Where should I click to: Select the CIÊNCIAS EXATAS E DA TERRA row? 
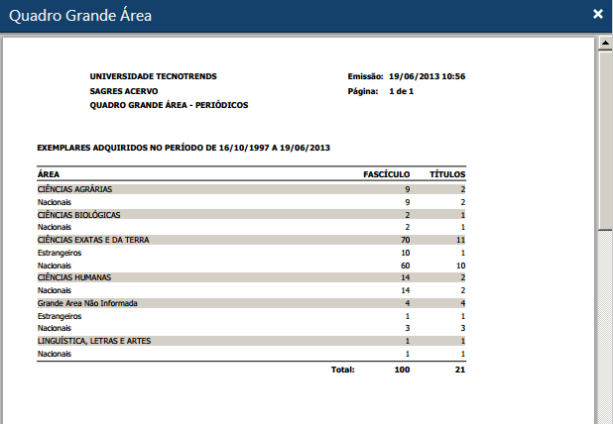click(x=91, y=240)
